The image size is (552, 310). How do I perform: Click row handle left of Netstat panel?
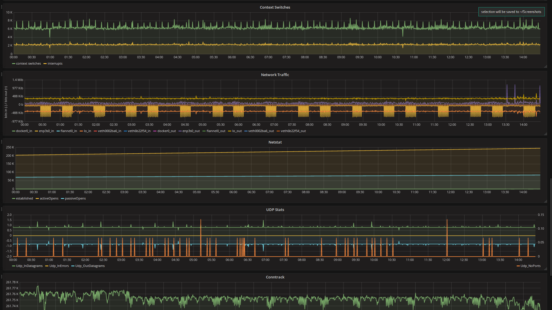pyautogui.click(x=1, y=142)
